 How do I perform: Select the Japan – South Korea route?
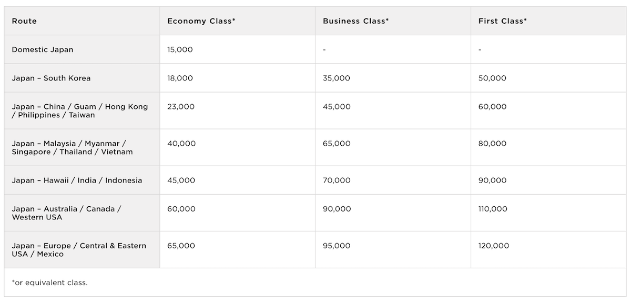point(51,78)
